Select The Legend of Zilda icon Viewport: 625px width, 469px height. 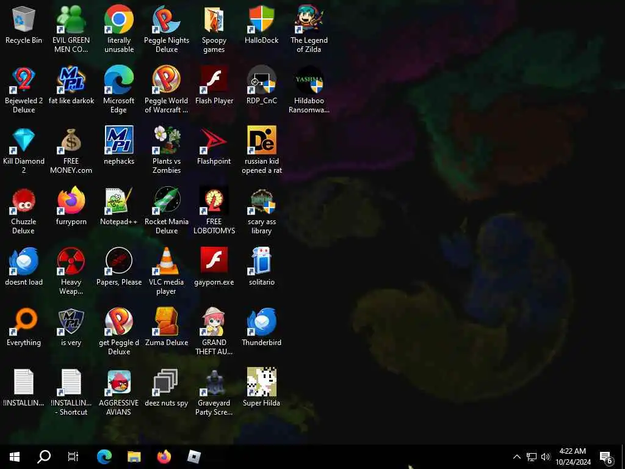click(309, 29)
